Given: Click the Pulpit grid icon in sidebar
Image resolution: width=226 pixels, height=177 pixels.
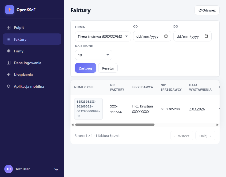Looking at the screenshot, I should [x=9, y=28].
